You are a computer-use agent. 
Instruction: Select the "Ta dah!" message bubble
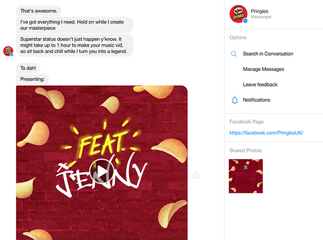tap(28, 68)
